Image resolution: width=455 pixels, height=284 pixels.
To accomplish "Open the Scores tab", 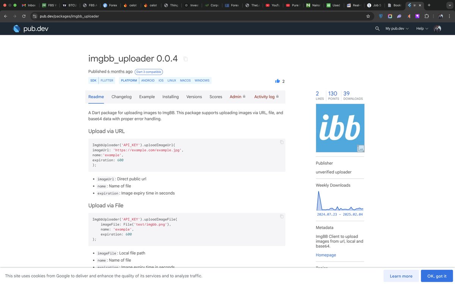I will [216, 97].
